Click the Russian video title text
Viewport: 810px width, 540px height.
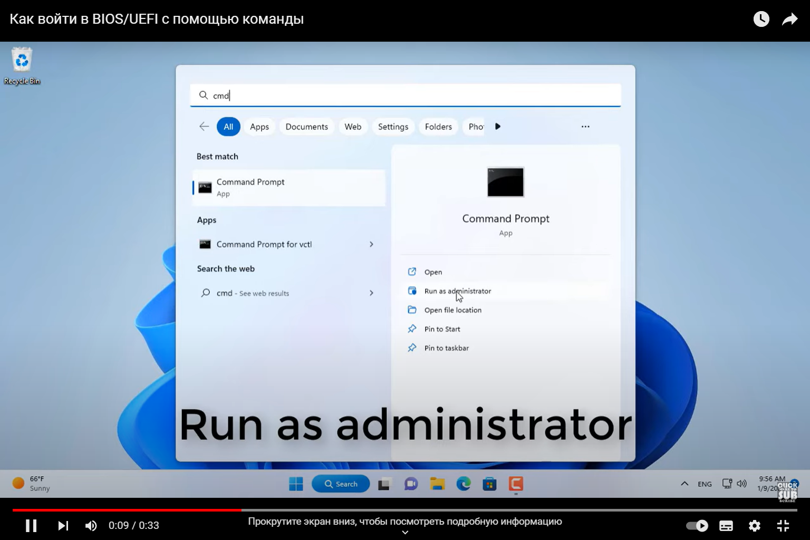pos(157,20)
